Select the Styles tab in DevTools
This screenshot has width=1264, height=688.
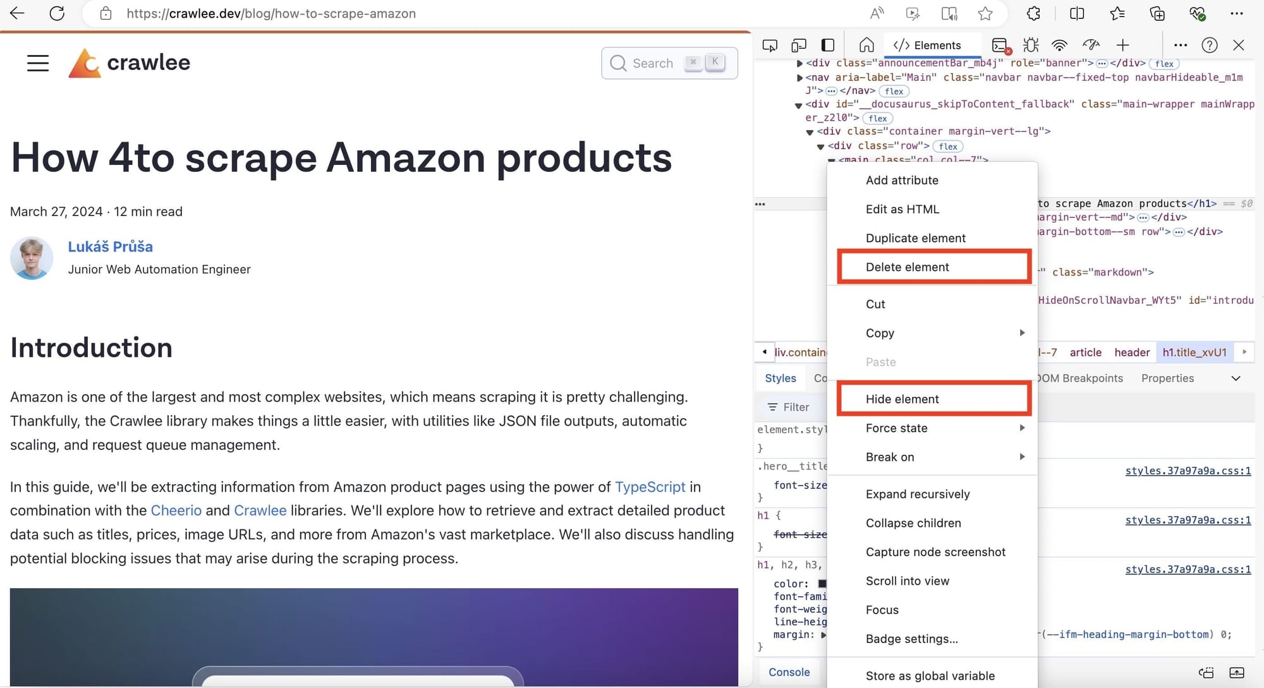point(781,378)
